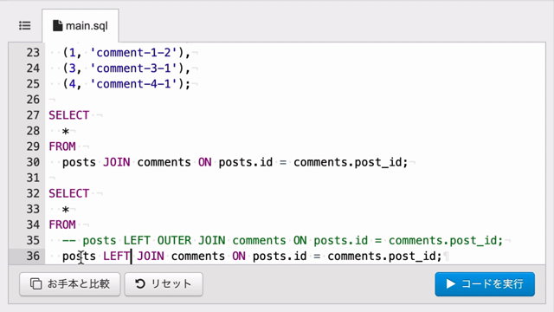Image resolution: width=554 pixels, height=312 pixels.
Task: Open the file list hamburger icon
Action: [x=25, y=26]
